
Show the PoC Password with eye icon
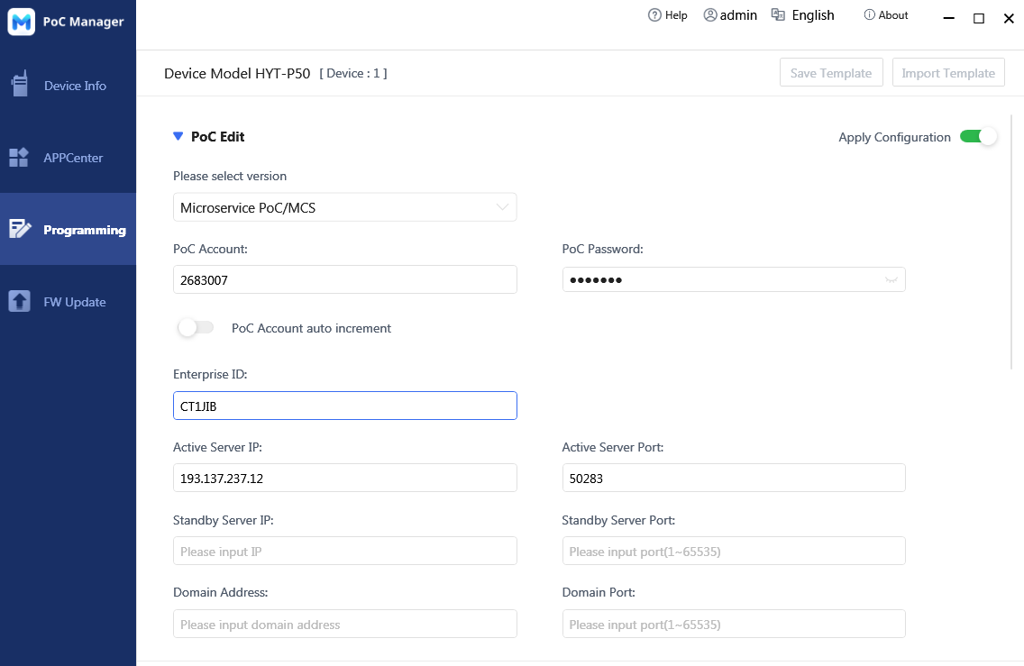tap(891, 280)
